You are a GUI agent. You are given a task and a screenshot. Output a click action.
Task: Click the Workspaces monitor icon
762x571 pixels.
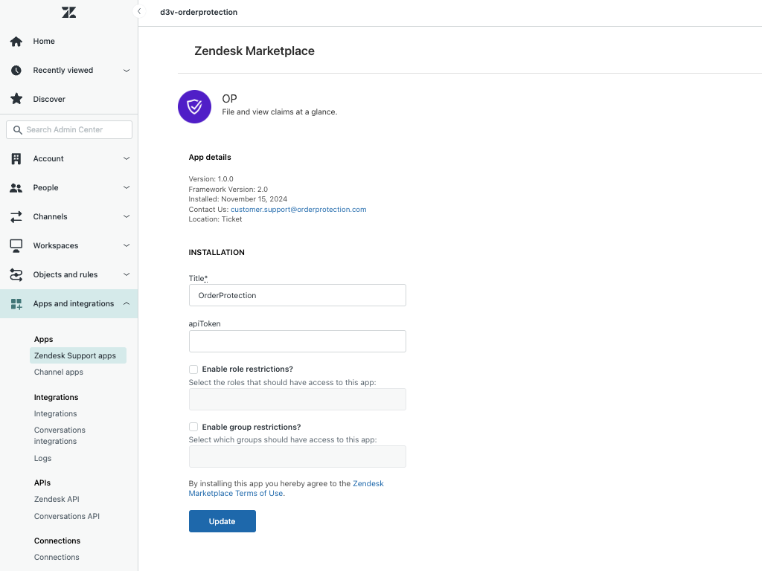tap(16, 245)
